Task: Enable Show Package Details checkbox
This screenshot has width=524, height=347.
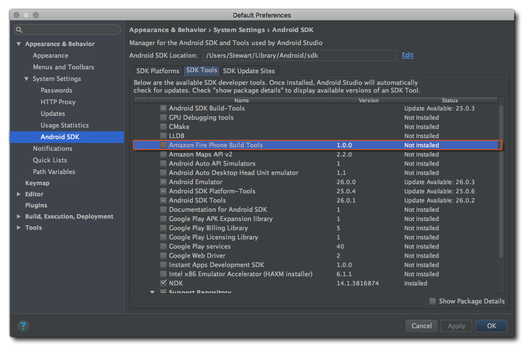Action: 432,301
